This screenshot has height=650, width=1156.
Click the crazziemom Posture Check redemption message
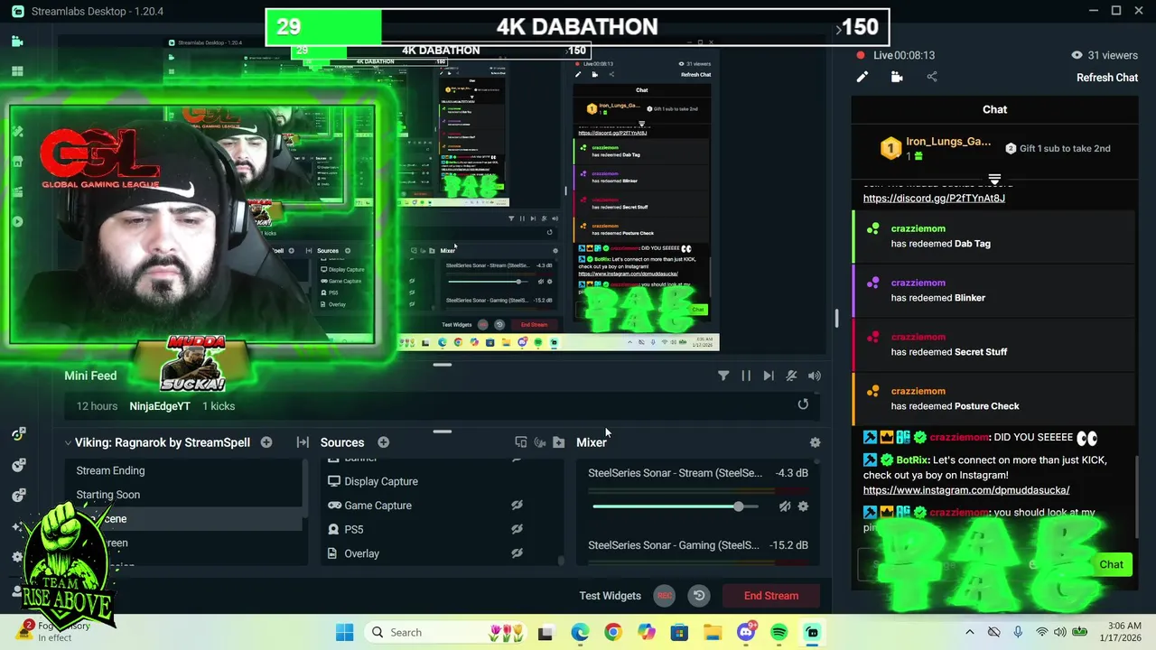[993, 399]
